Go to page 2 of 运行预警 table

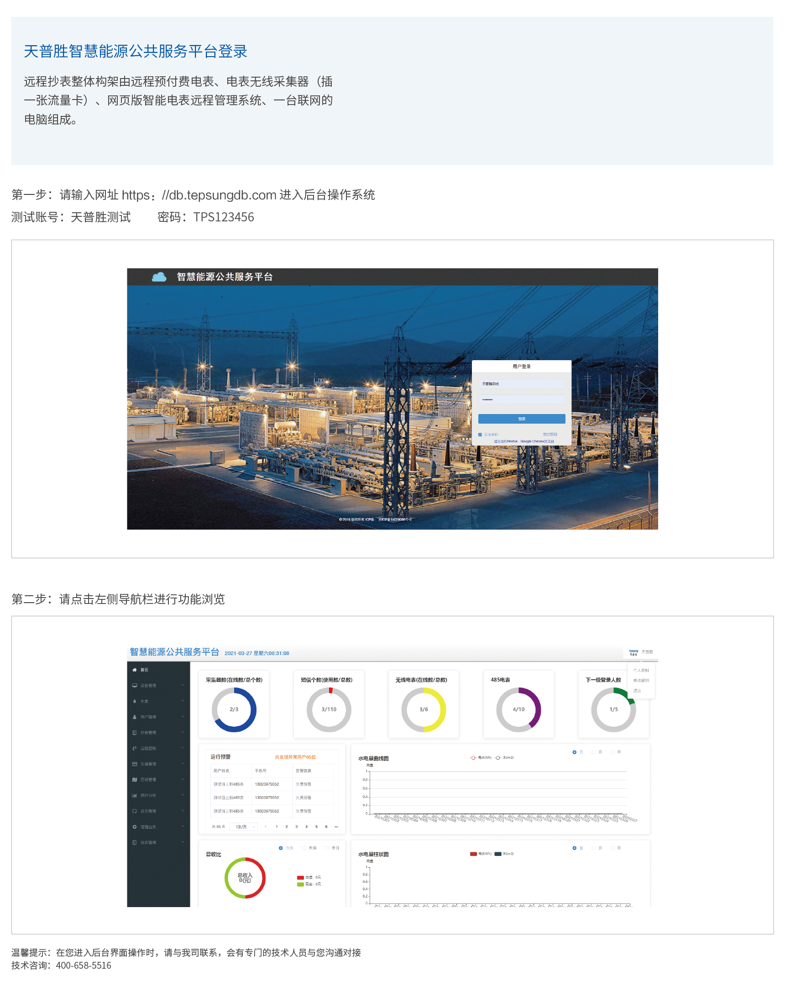tap(286, 826)
